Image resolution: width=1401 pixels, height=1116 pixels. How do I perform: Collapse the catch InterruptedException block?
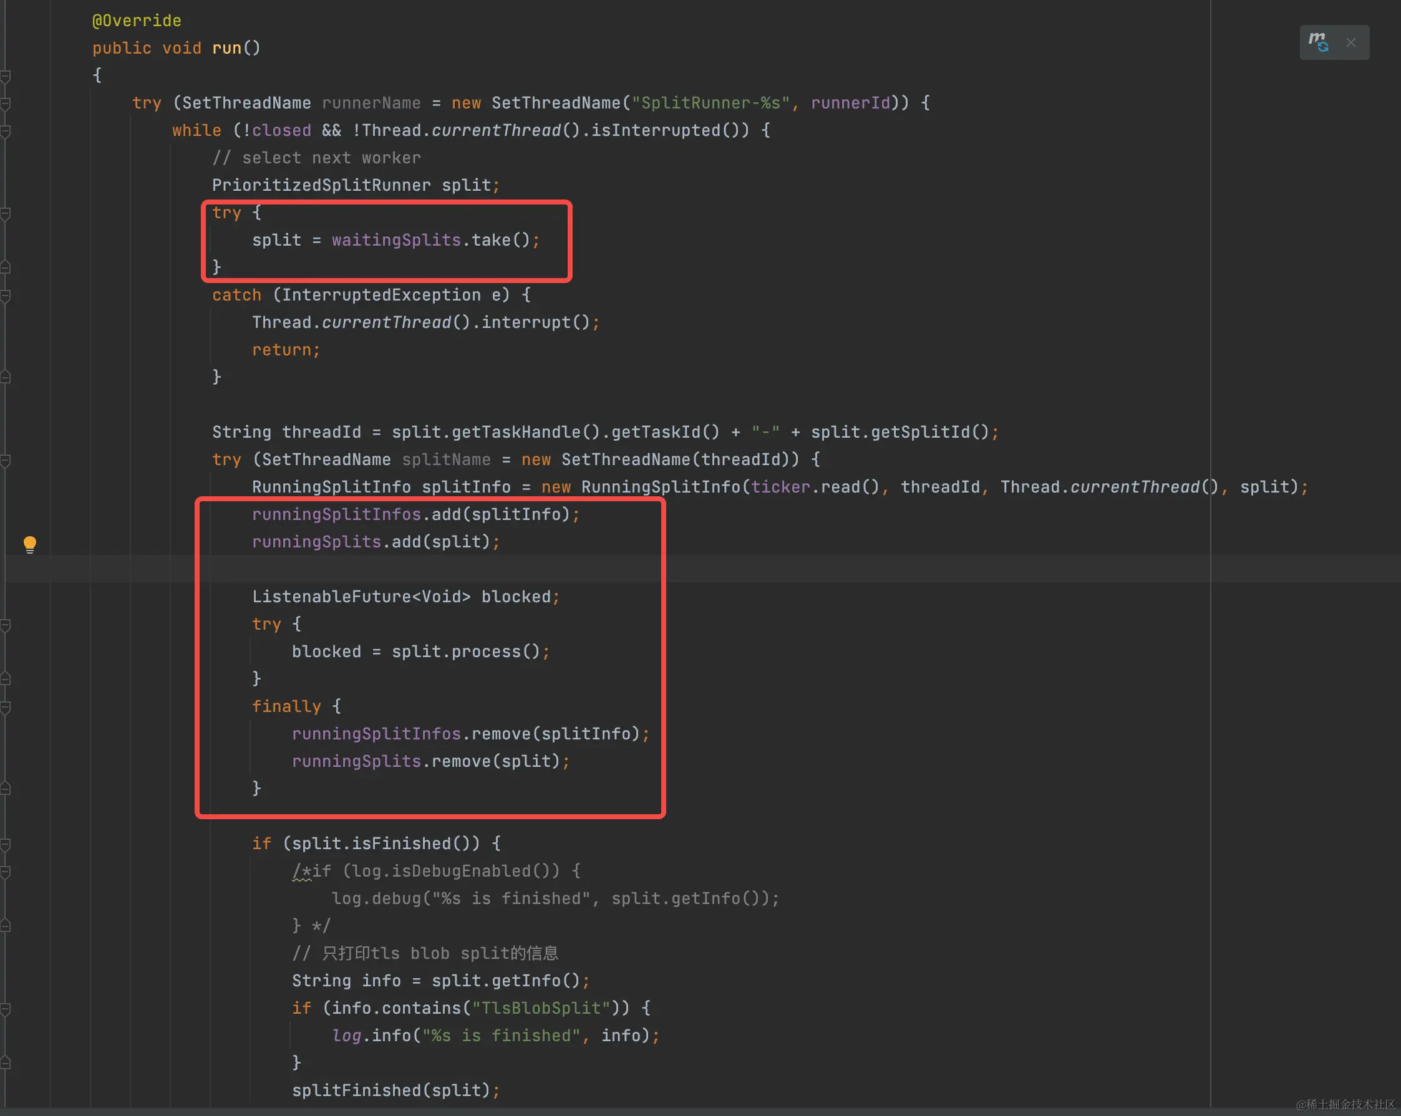point(5,296)
